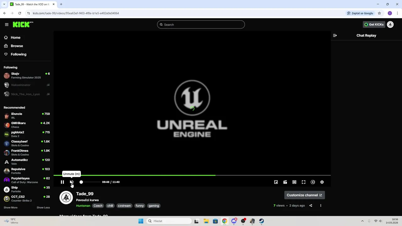Open playback speed control
Screen dimensions: 402x226
click(x=313, y=182)
